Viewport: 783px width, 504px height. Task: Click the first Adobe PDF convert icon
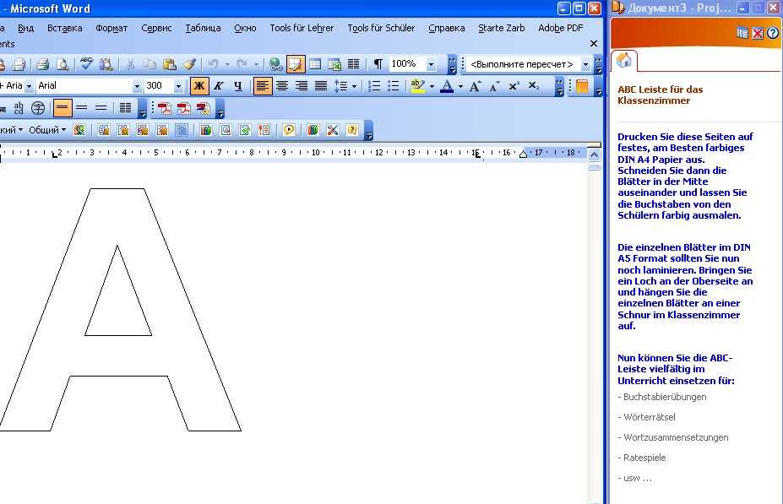[164, 108]
